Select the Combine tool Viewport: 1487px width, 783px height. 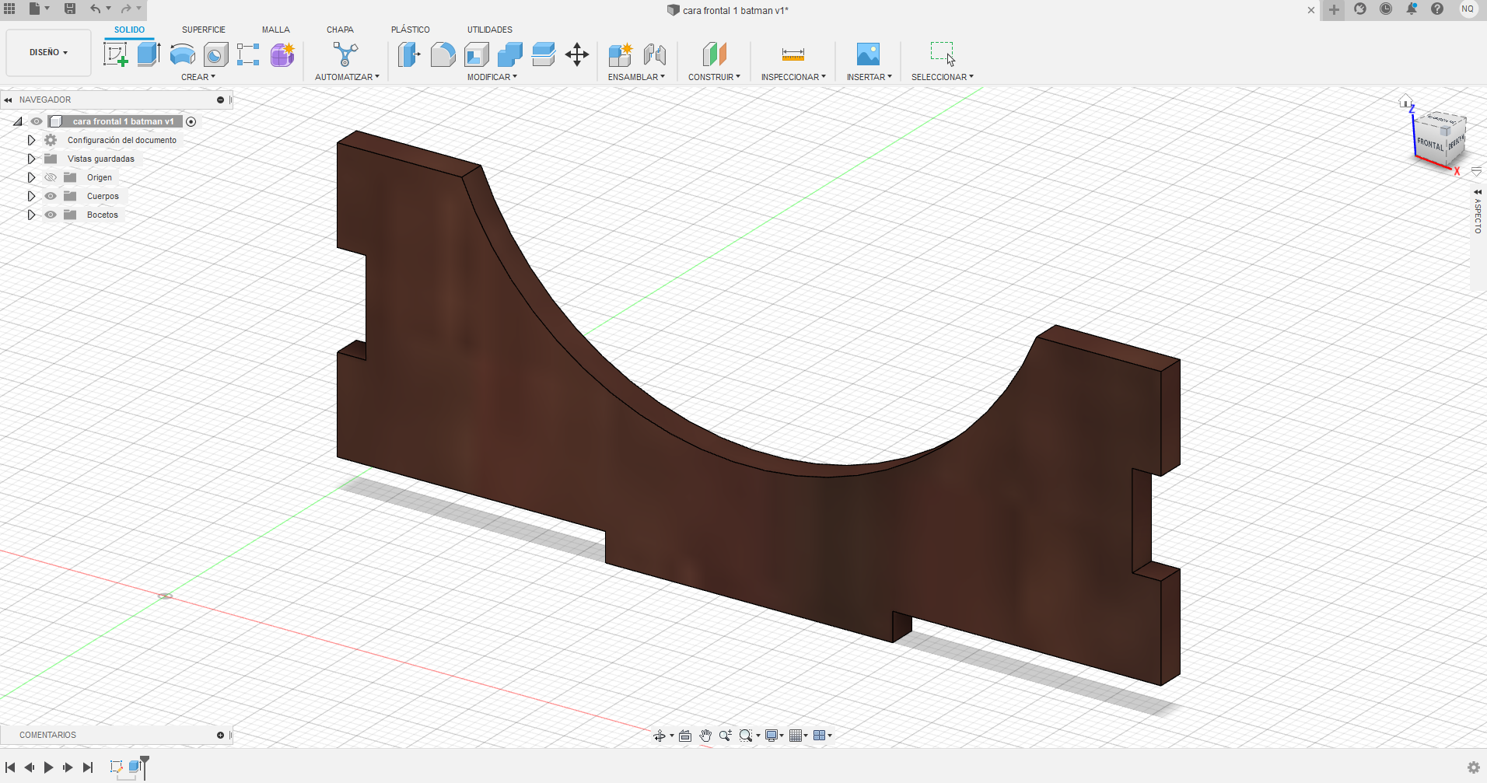click(x=509, y=54)
